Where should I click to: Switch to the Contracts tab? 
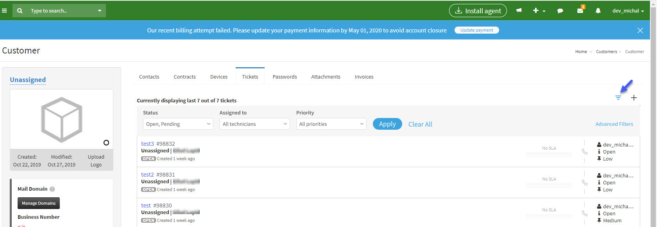click(x=185, y=77)
